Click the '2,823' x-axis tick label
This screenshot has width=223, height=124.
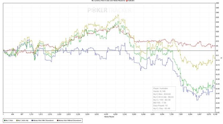pos(68,114)
